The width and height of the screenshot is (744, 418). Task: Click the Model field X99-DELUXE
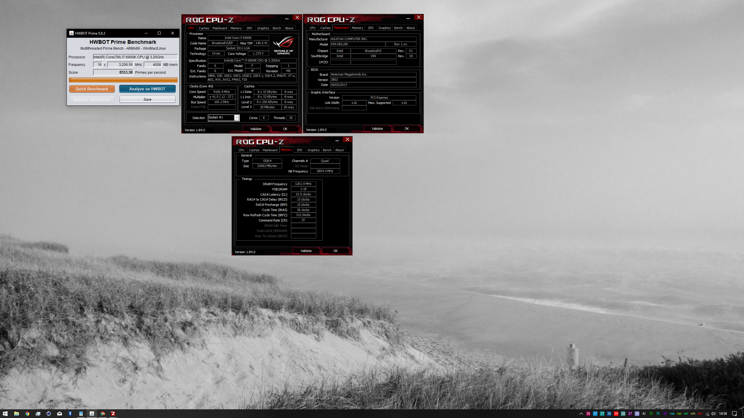357,44
